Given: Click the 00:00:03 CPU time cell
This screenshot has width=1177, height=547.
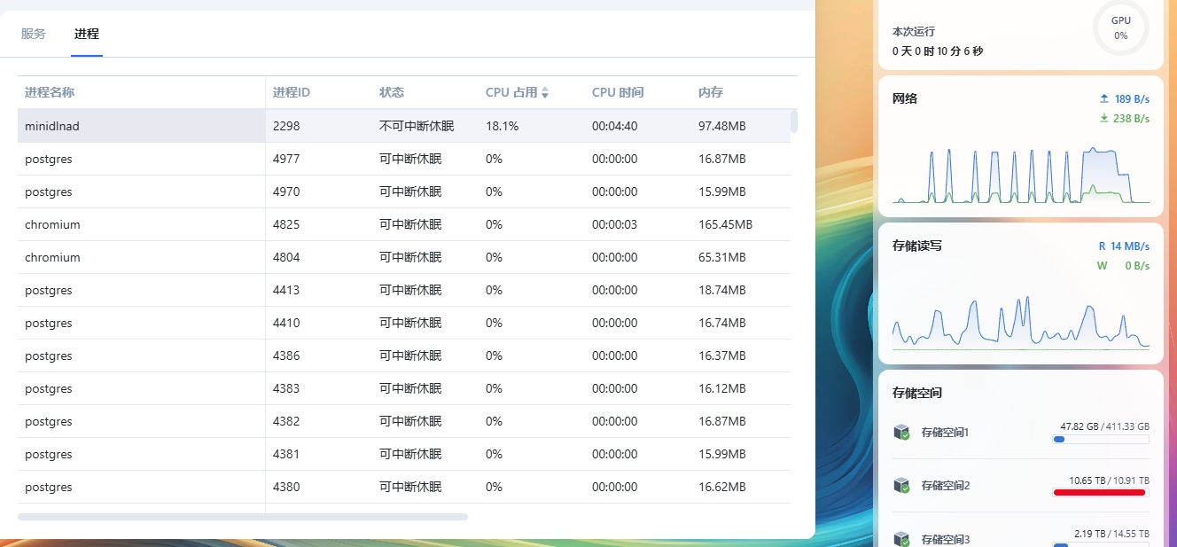Looking at the screenshot, I should (614, 224).
